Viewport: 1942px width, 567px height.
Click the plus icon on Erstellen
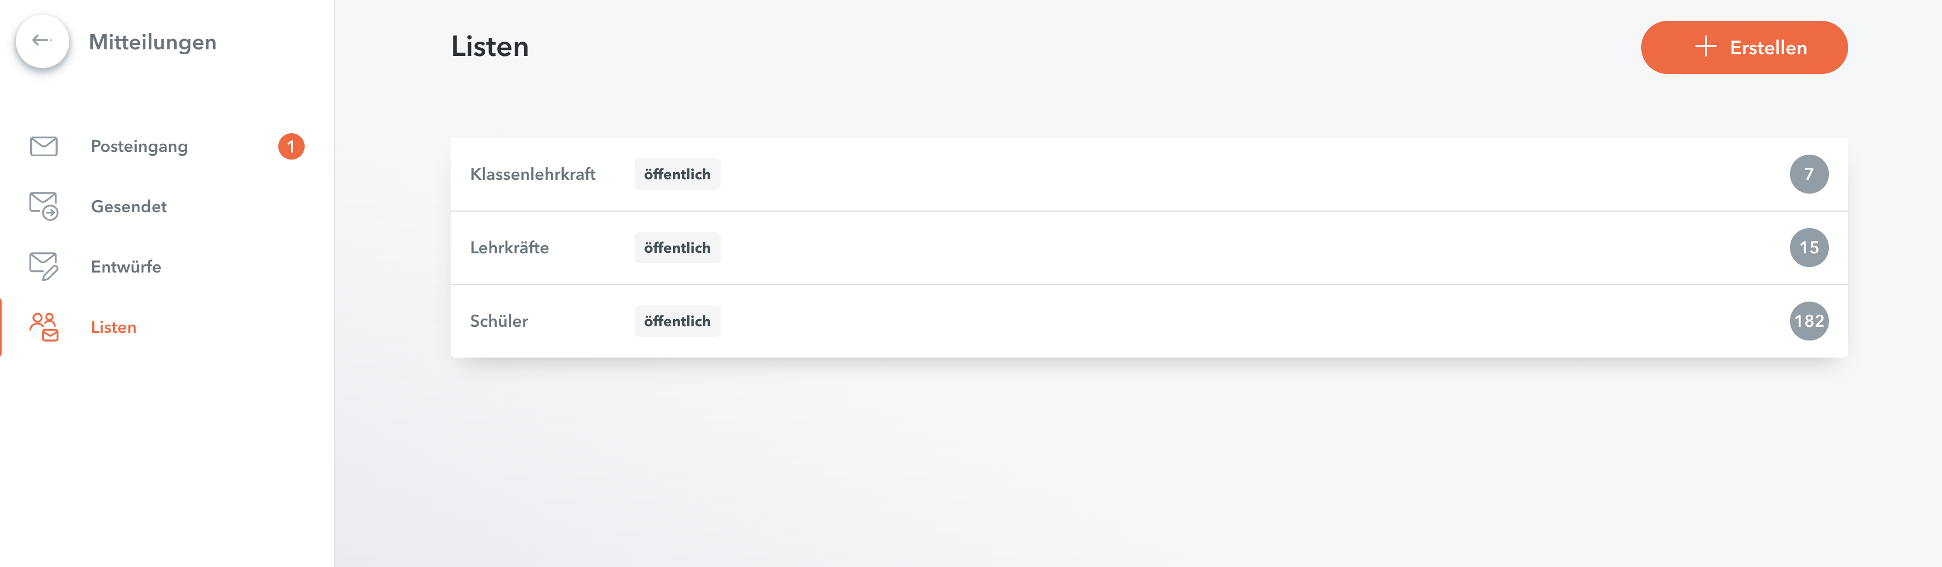[x=1705, y=47]
